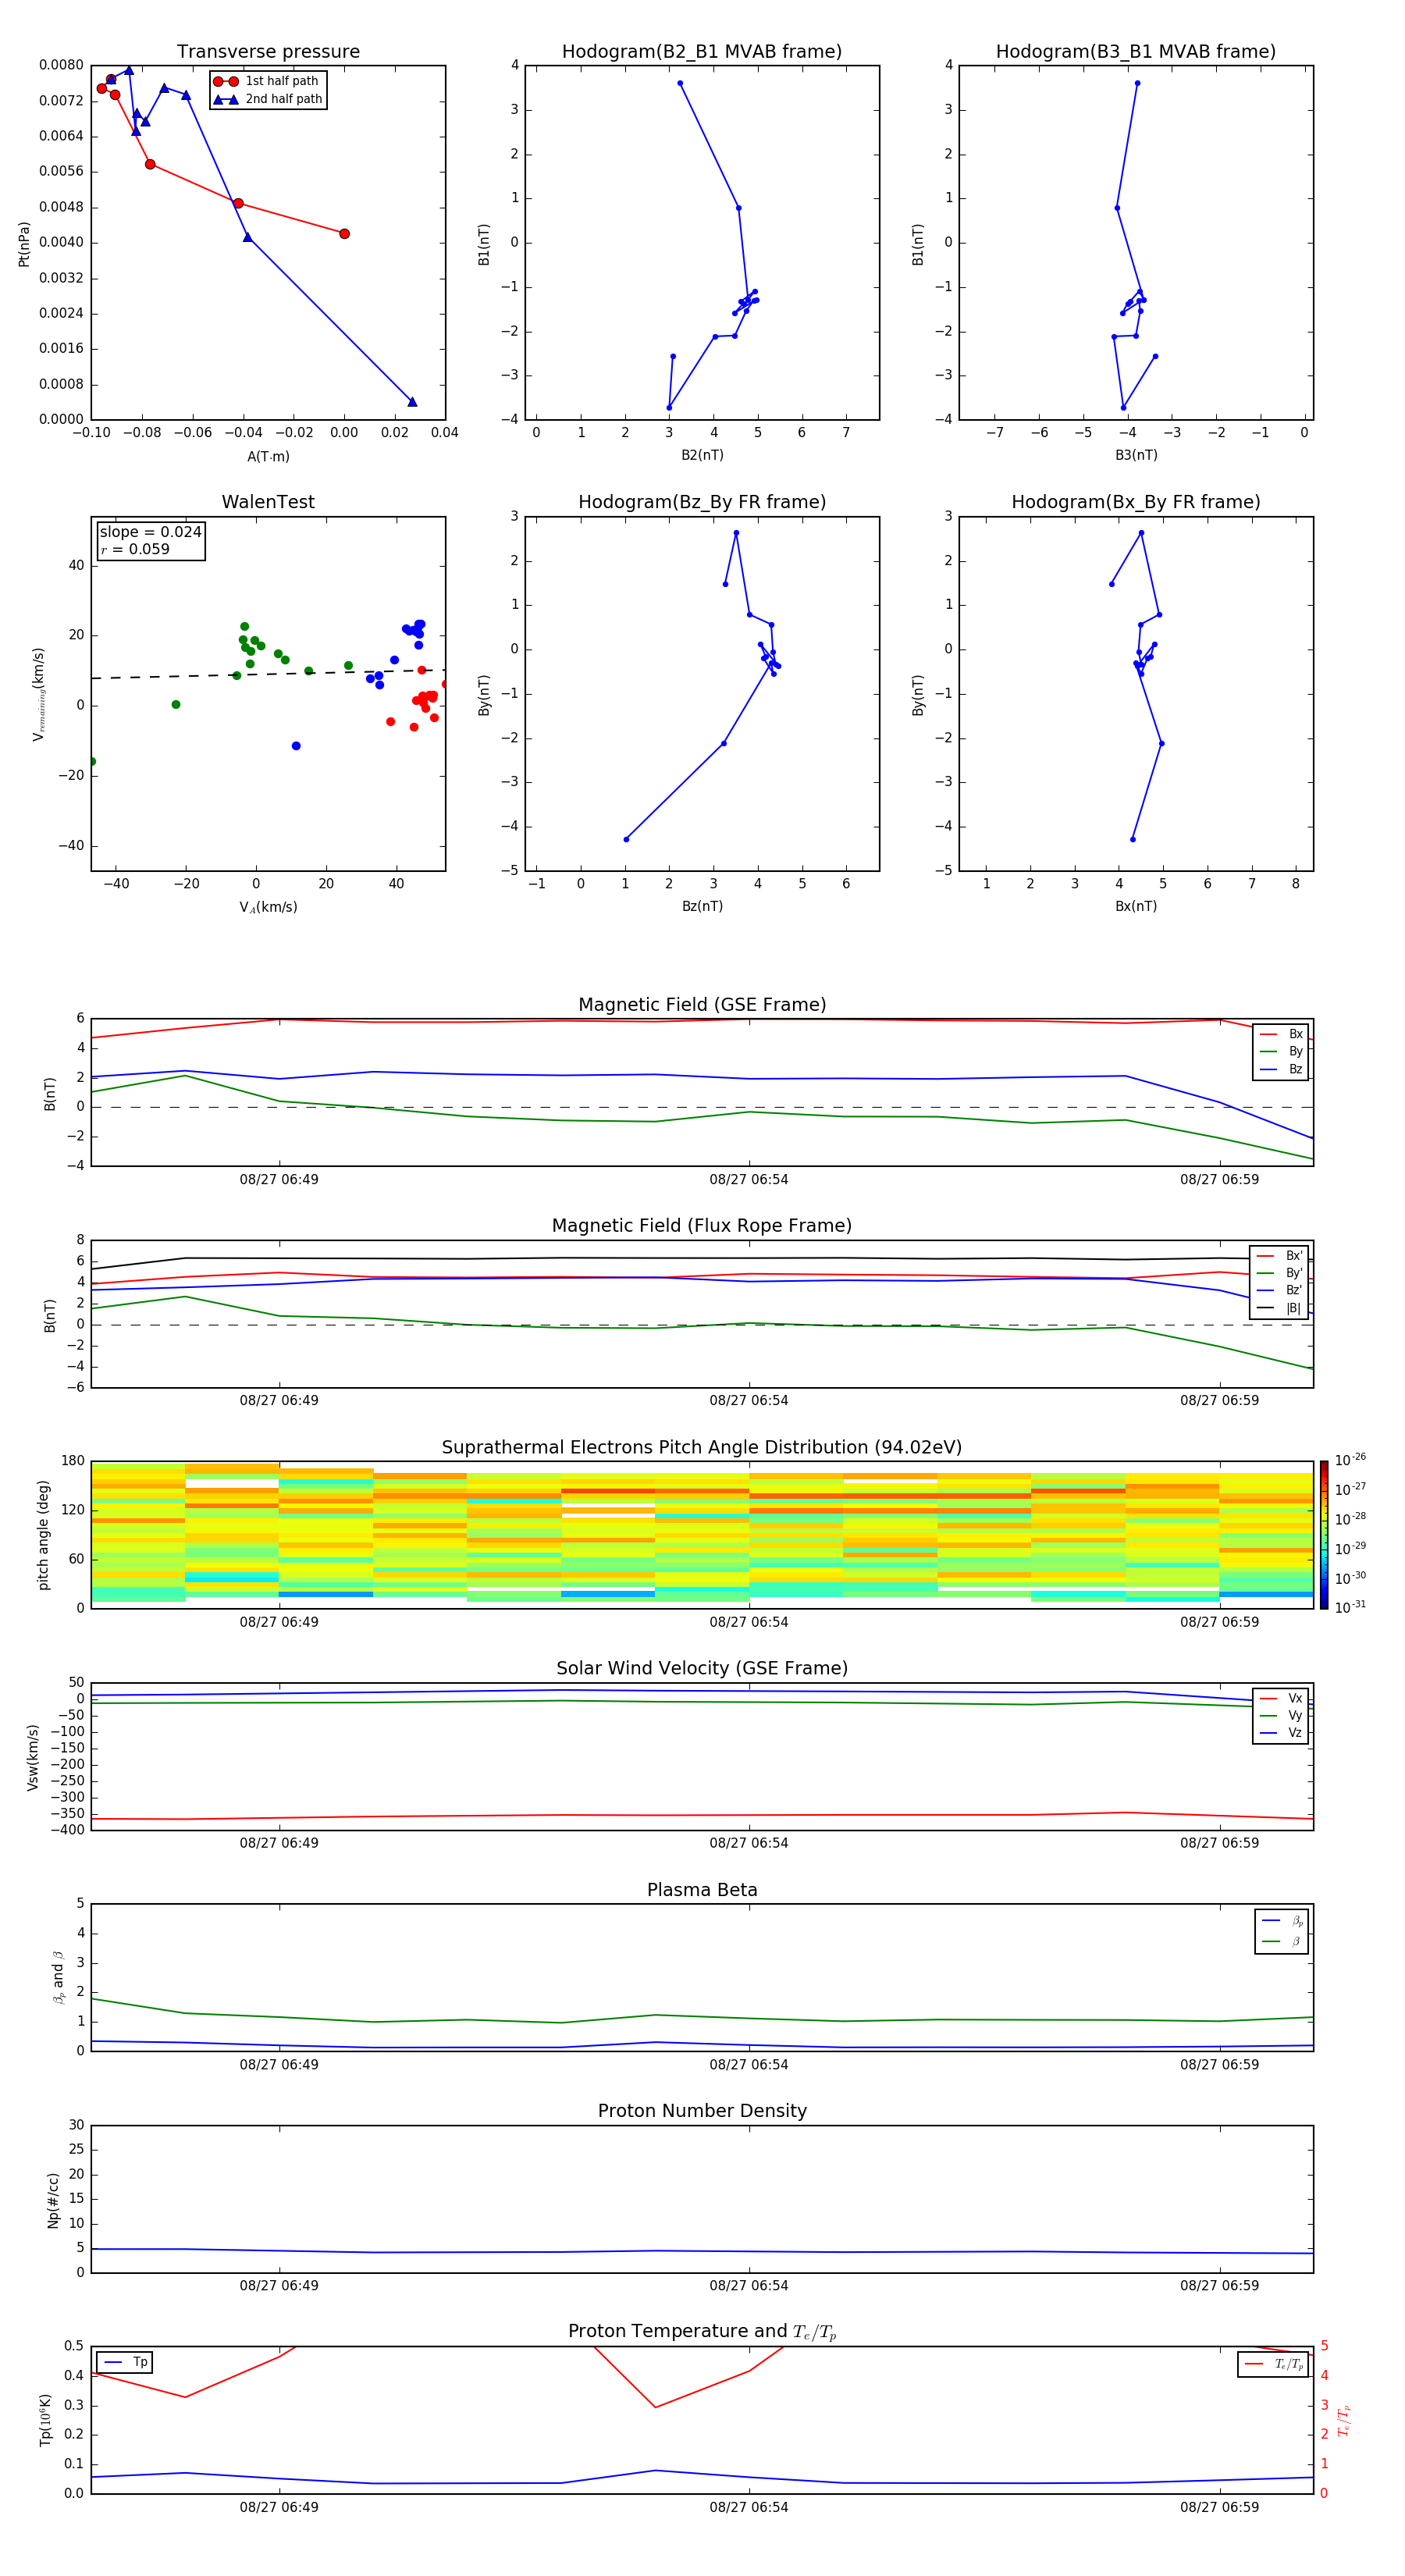Select the 'Vx' legend entry
This screenshot has width=1405, height=2576.
pyautogui.click(x=1281, y=1698)
